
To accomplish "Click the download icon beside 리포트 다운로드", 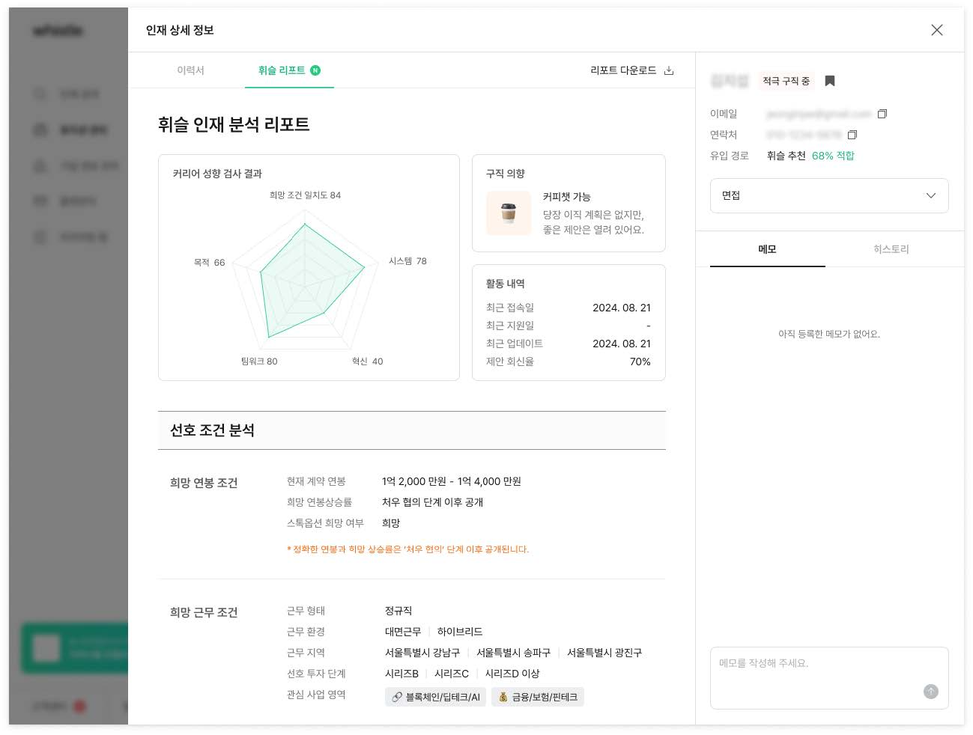I will 669,70.
